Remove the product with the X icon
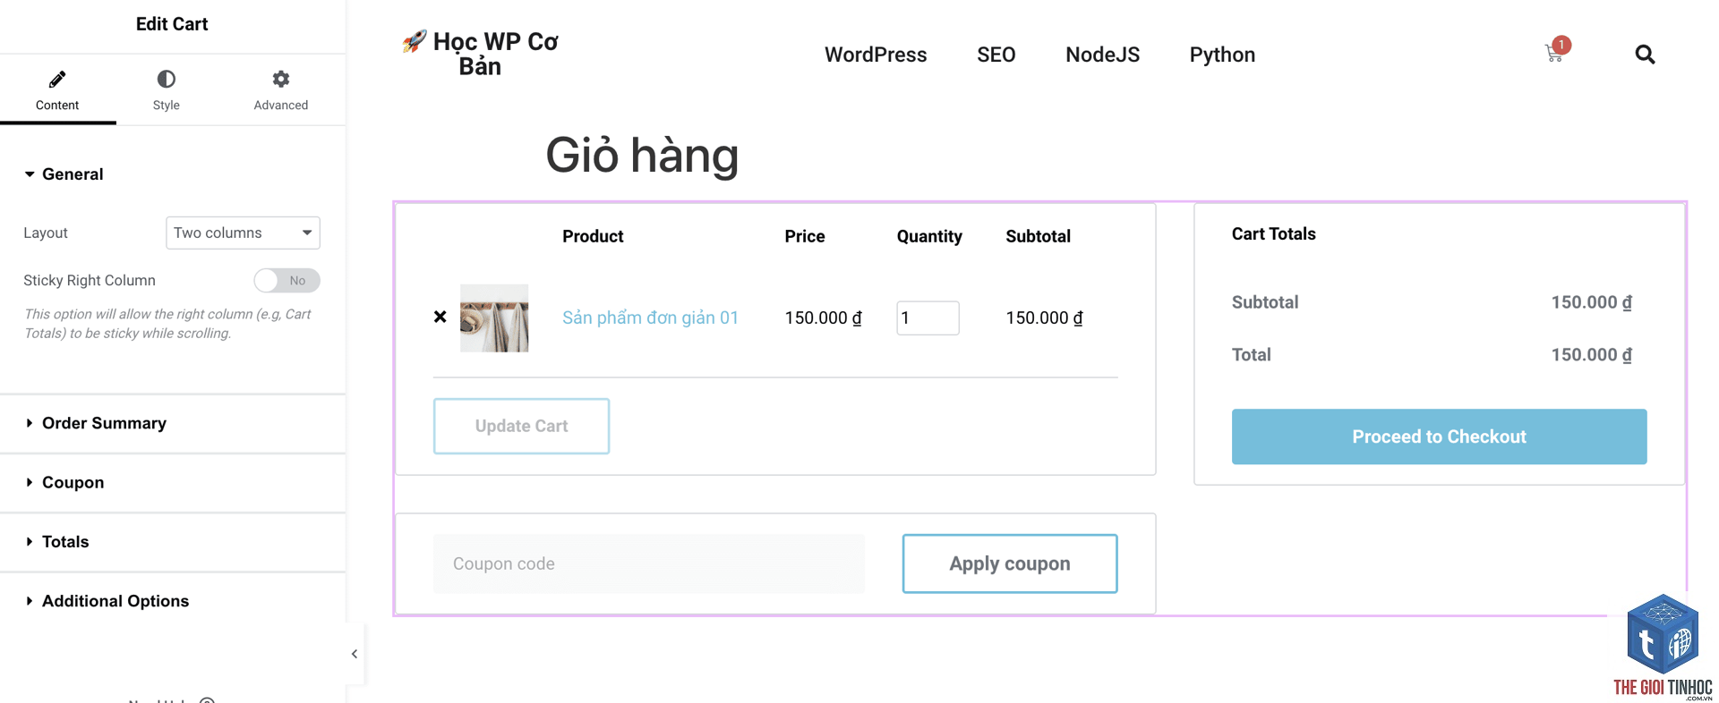This screenshot has width=1719, height=703. pyautogui.click(x=440, y=317)
